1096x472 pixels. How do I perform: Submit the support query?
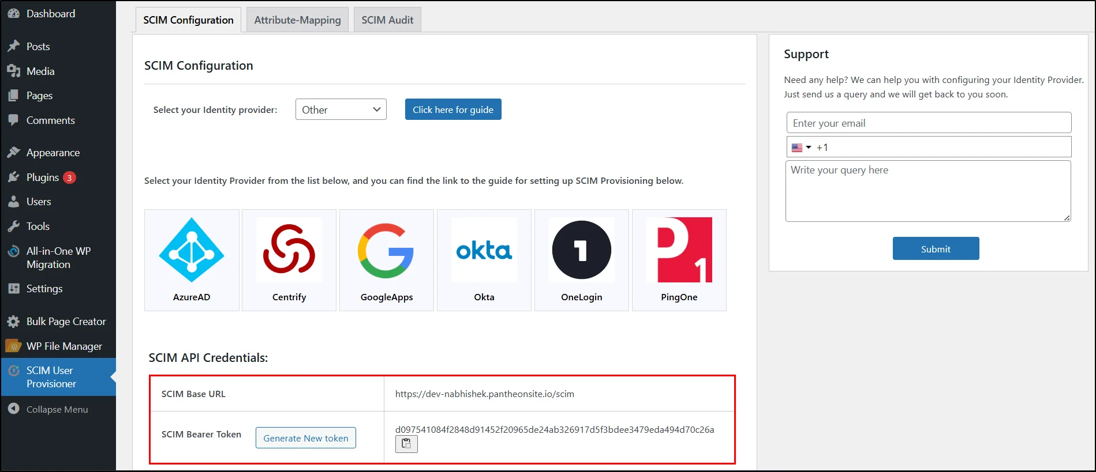(936, 248)
